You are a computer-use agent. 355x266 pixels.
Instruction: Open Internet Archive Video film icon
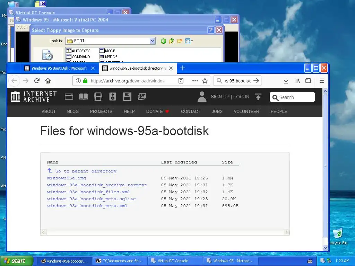[98, 97]
